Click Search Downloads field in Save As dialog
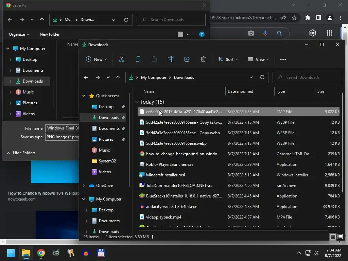348x261 pixels. click(x=171, y=20)
